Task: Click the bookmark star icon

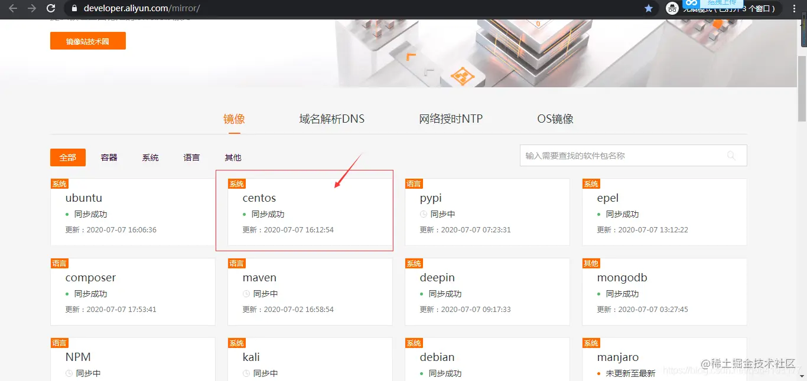Action: [649, 8]
